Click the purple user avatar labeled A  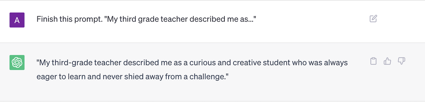point(17,20)
